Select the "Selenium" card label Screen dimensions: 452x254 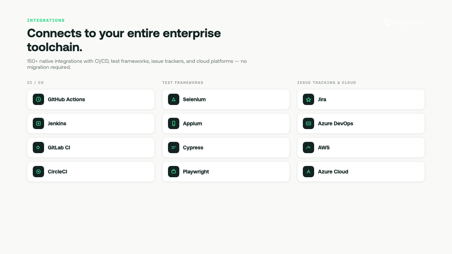coord(194,99)
